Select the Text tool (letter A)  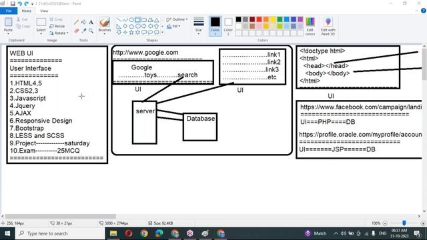click(91, 22)
